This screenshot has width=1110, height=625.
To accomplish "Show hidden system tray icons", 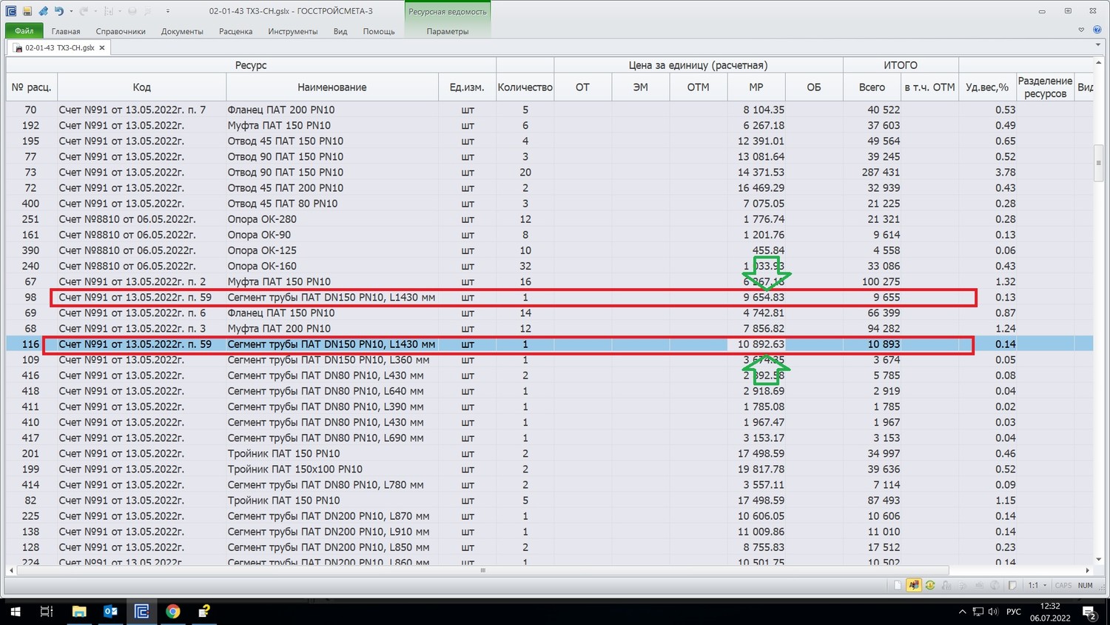I will (x=962, y=612).
